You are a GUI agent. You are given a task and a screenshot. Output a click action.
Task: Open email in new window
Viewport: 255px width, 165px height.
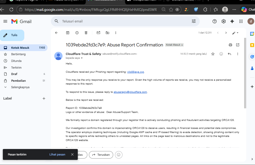coord(238,45)
